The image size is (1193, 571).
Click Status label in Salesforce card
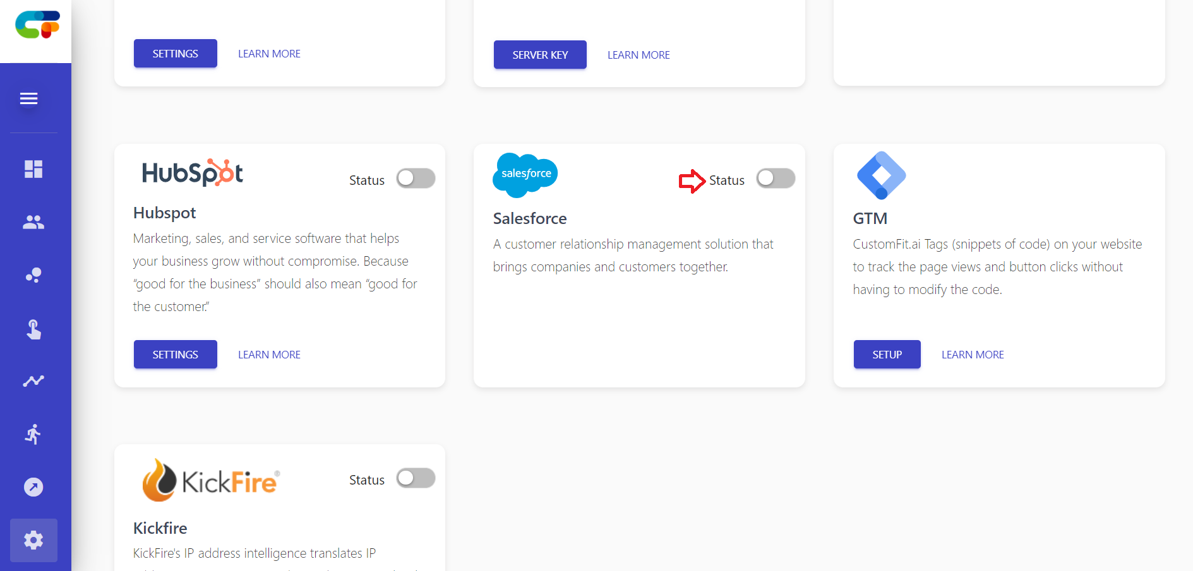tap(727, 180)
